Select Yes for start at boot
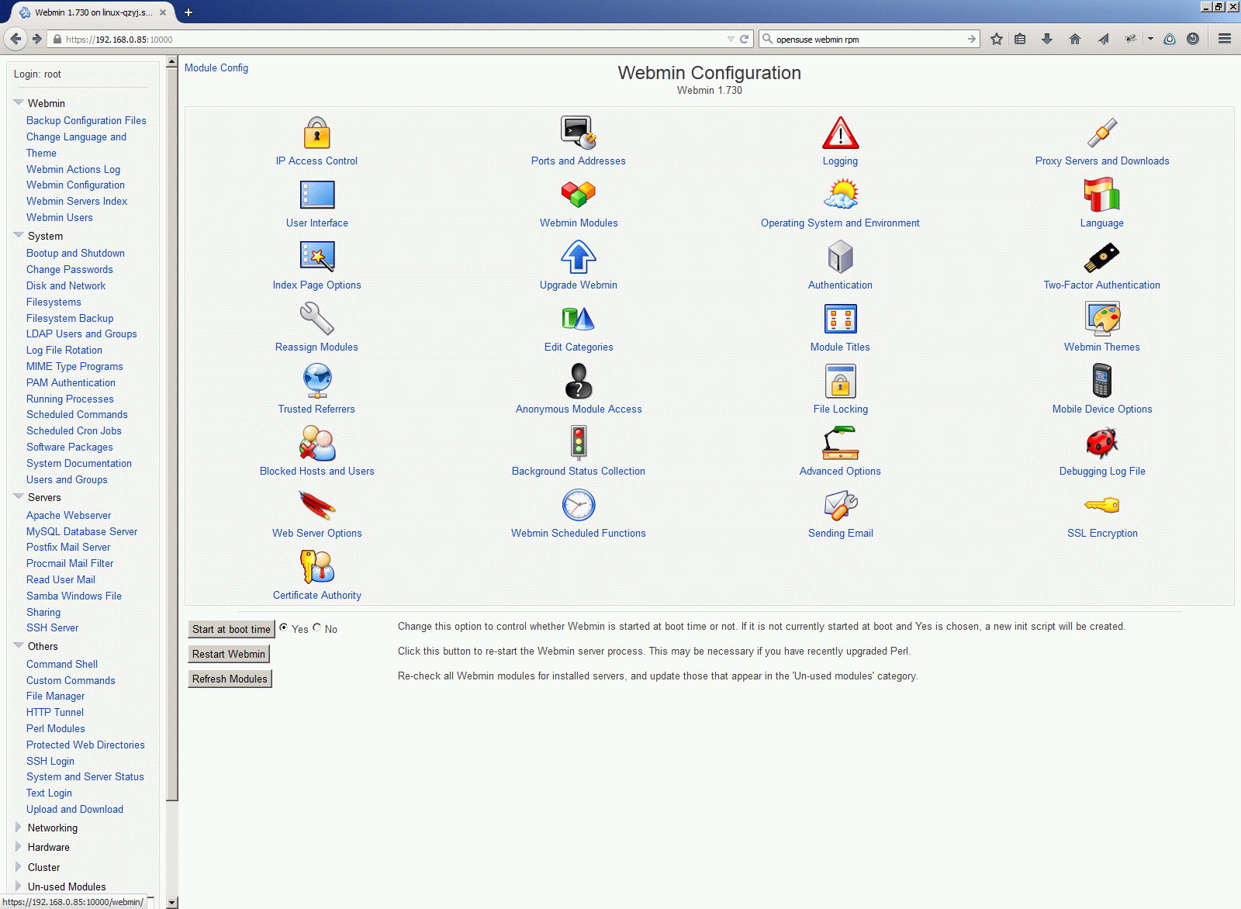 [284, 627]
